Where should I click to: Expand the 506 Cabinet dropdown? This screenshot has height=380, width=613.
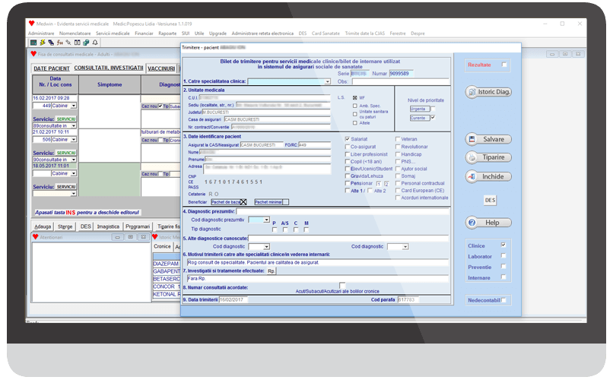[74, 140]
